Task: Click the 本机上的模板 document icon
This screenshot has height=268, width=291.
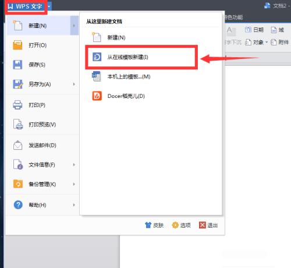Action: point(97,76)
